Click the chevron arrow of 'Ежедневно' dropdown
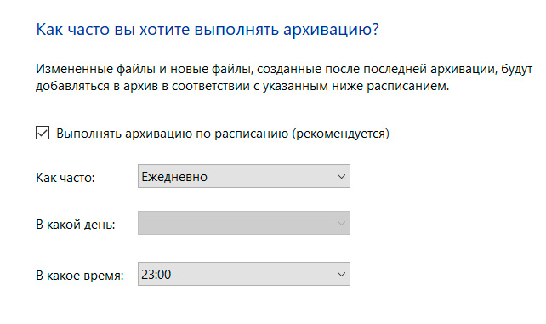 pos(341,176)
